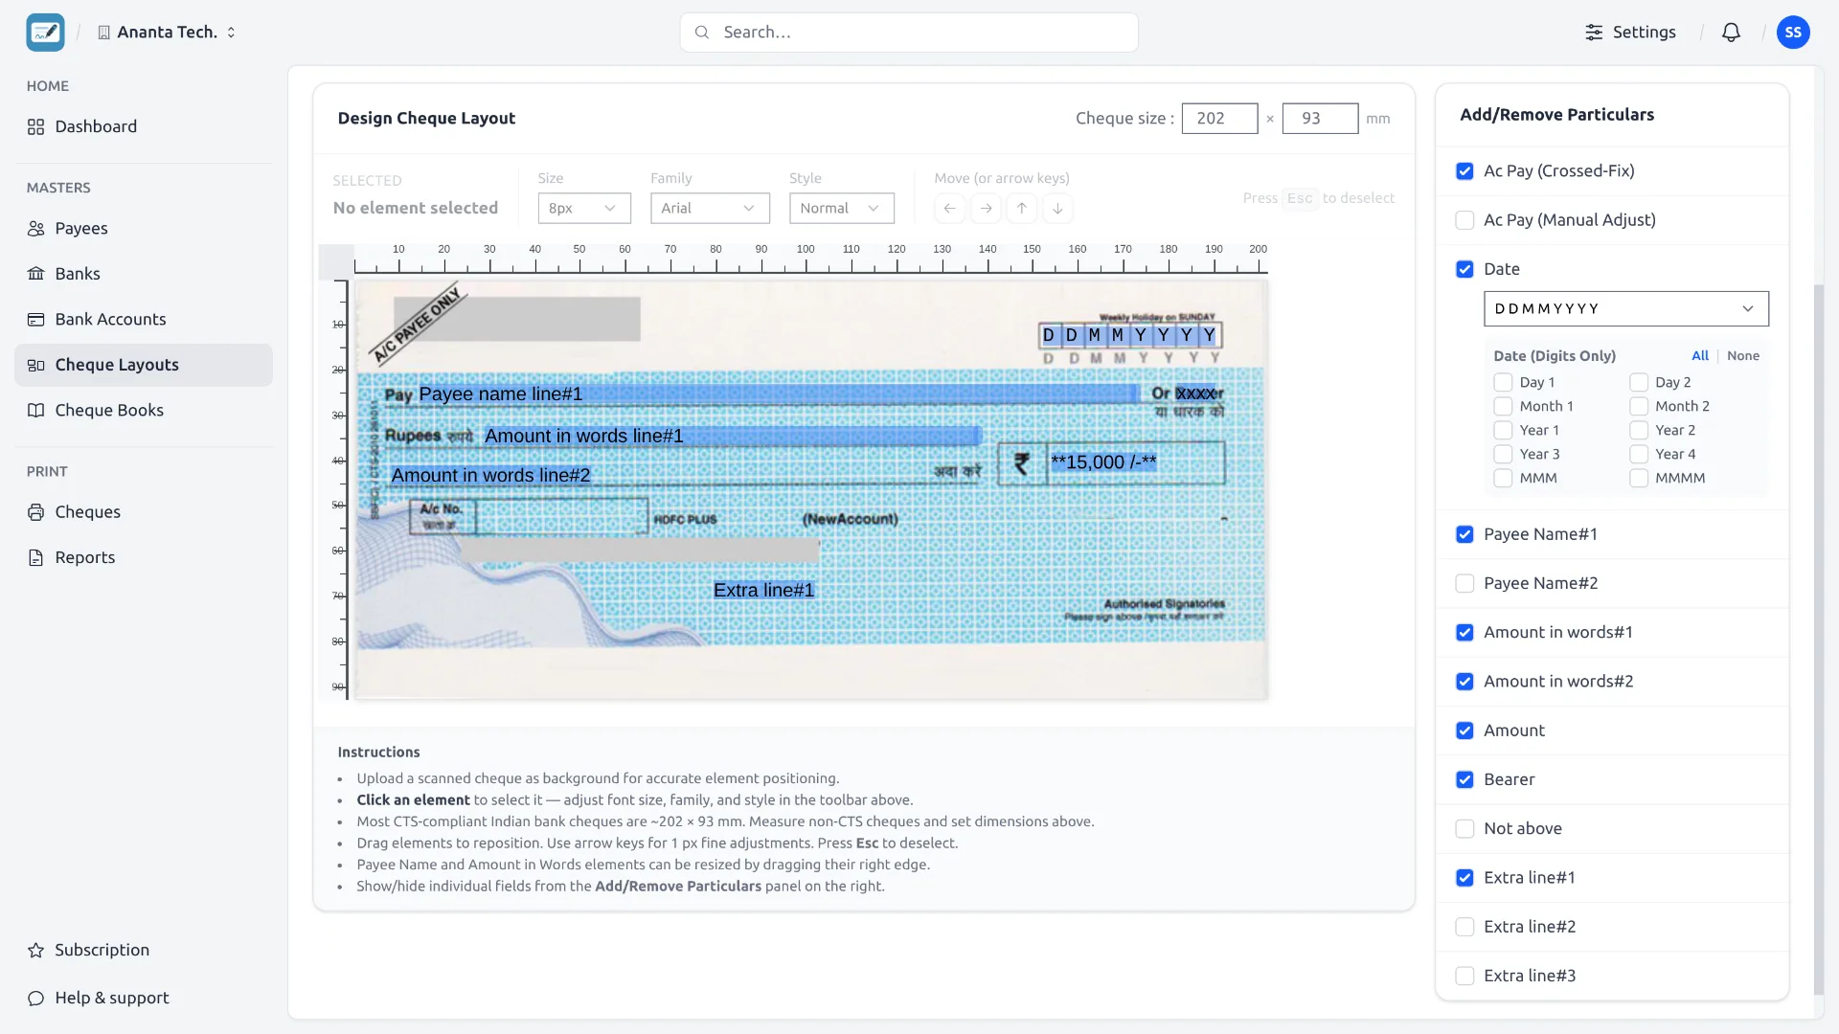Focus the Search input field
1839x1034 pixels.
click(x=908, y=32)
